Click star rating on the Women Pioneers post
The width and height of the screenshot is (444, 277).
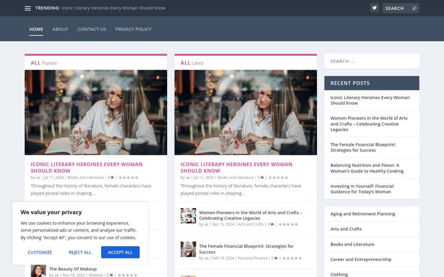pyautogui.click(x=288, y=225)
